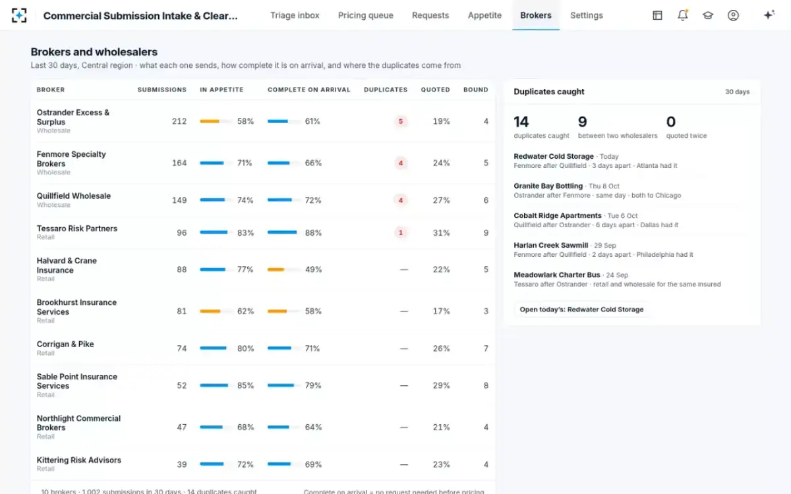Click Tessaro Risk Partners' duplicates badge
Image resolution: width=791 pixels, height=494 pixels.
click(401, 233)
